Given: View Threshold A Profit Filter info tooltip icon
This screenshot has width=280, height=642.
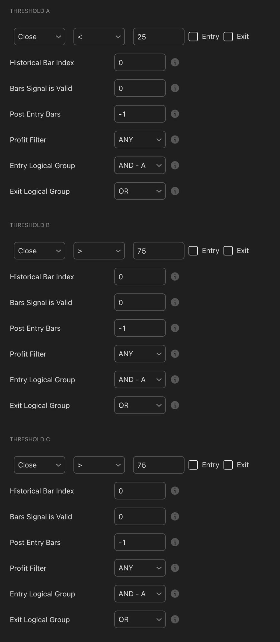Looking at the screenshot, I should pos(175,139).
